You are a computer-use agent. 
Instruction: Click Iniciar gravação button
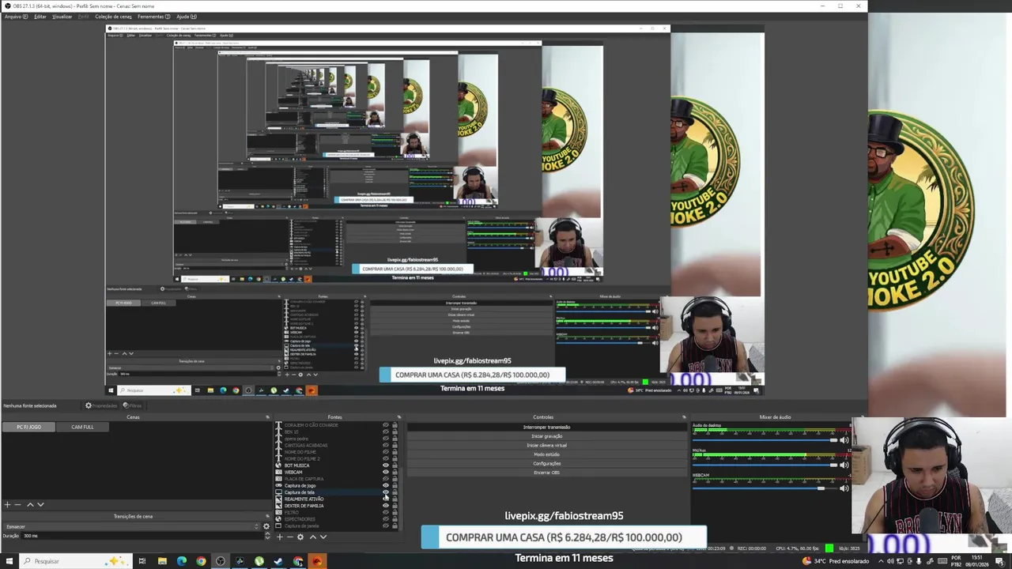pos(546,436)
